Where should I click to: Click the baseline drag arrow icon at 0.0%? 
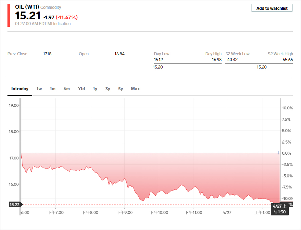click(x=278, y=153)
